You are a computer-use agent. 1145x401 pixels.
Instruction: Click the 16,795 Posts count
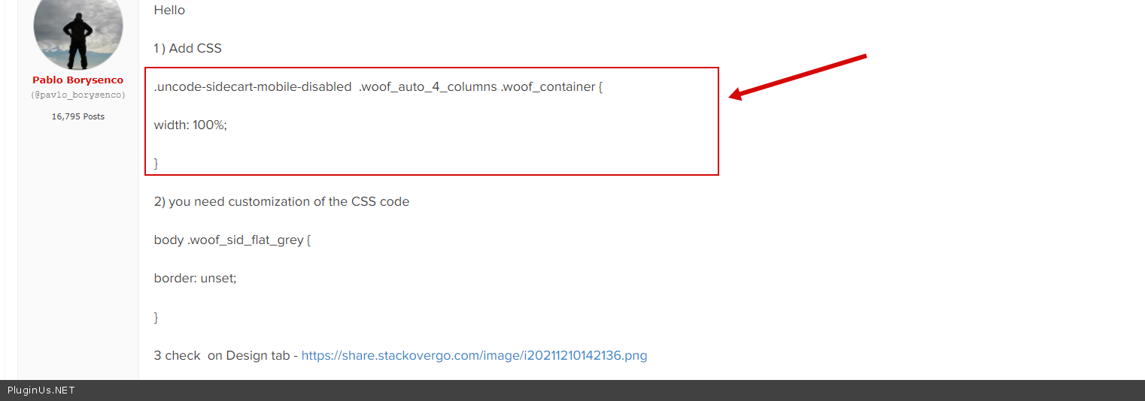pyautogui.click(x=77, y=116)
